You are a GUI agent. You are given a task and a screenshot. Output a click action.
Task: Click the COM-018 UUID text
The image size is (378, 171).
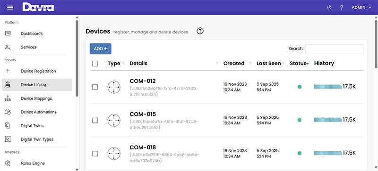(164, 157)
